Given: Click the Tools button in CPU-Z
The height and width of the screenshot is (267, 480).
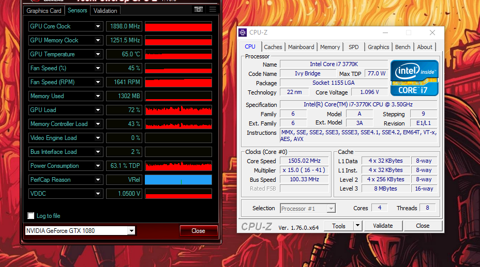Looking at the screenshot, I should click(x=339, y=226).
